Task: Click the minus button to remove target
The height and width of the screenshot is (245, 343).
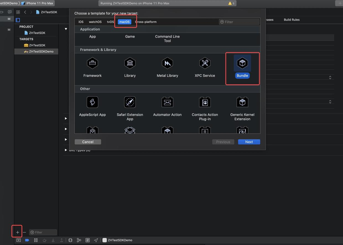Action: pos(24,232)
